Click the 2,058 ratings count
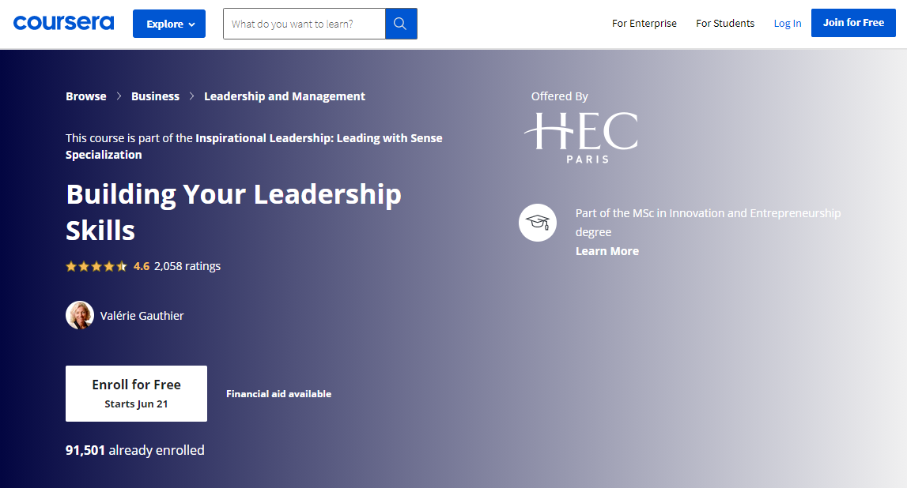The height and width of the screenshot is (488, 907). (x=190, y=266)
